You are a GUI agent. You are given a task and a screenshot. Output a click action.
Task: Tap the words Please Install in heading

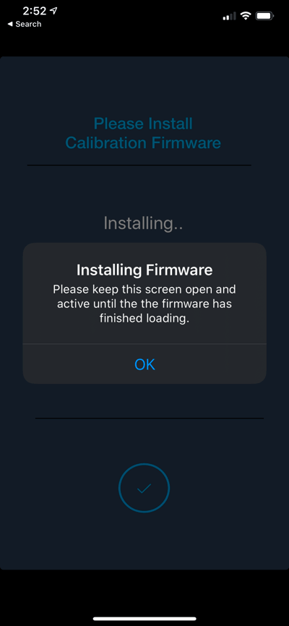point(143,124)
